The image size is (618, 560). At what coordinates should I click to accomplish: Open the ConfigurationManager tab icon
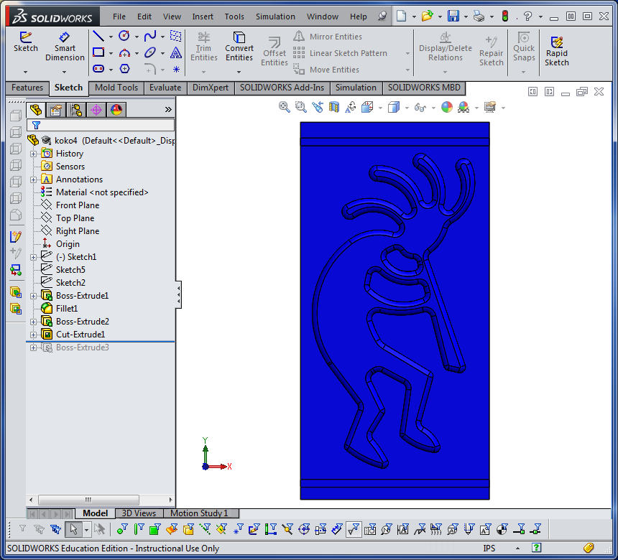76,110
